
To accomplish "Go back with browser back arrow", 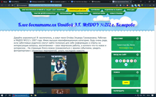I will click(x=2, y=5).
